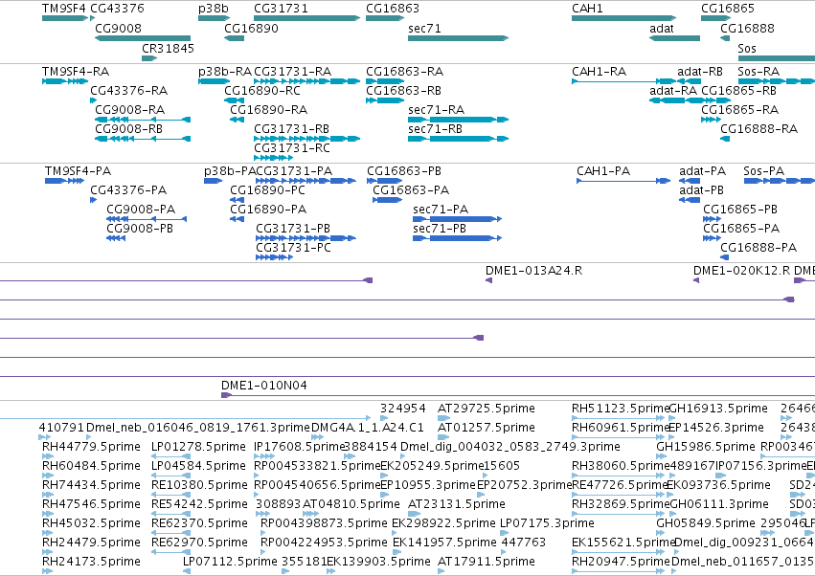The height and width of the screenshot is (576, 815).
Task: Select the 'Sos' gene label
Action: [747, 48]
